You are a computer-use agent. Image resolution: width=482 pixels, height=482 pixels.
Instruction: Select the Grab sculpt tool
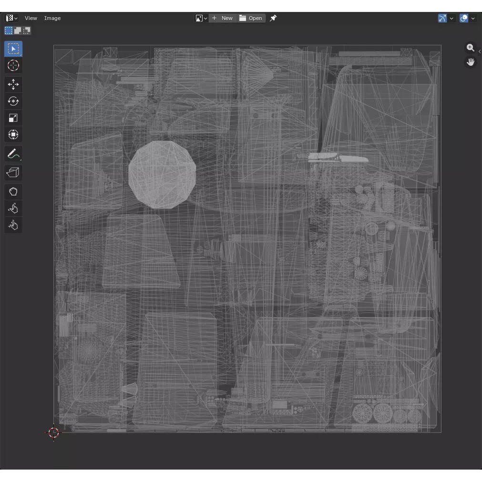point(13,192)
